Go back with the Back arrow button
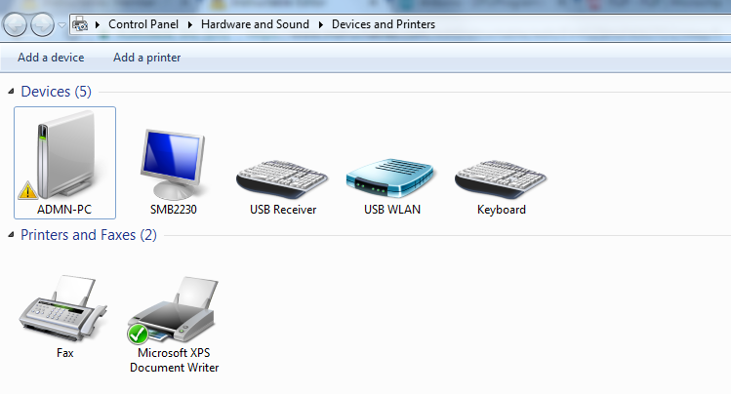 coord(17,24)
